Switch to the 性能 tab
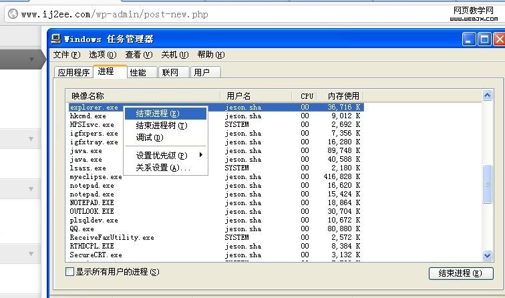505x298 pixels. coord(138,72)
